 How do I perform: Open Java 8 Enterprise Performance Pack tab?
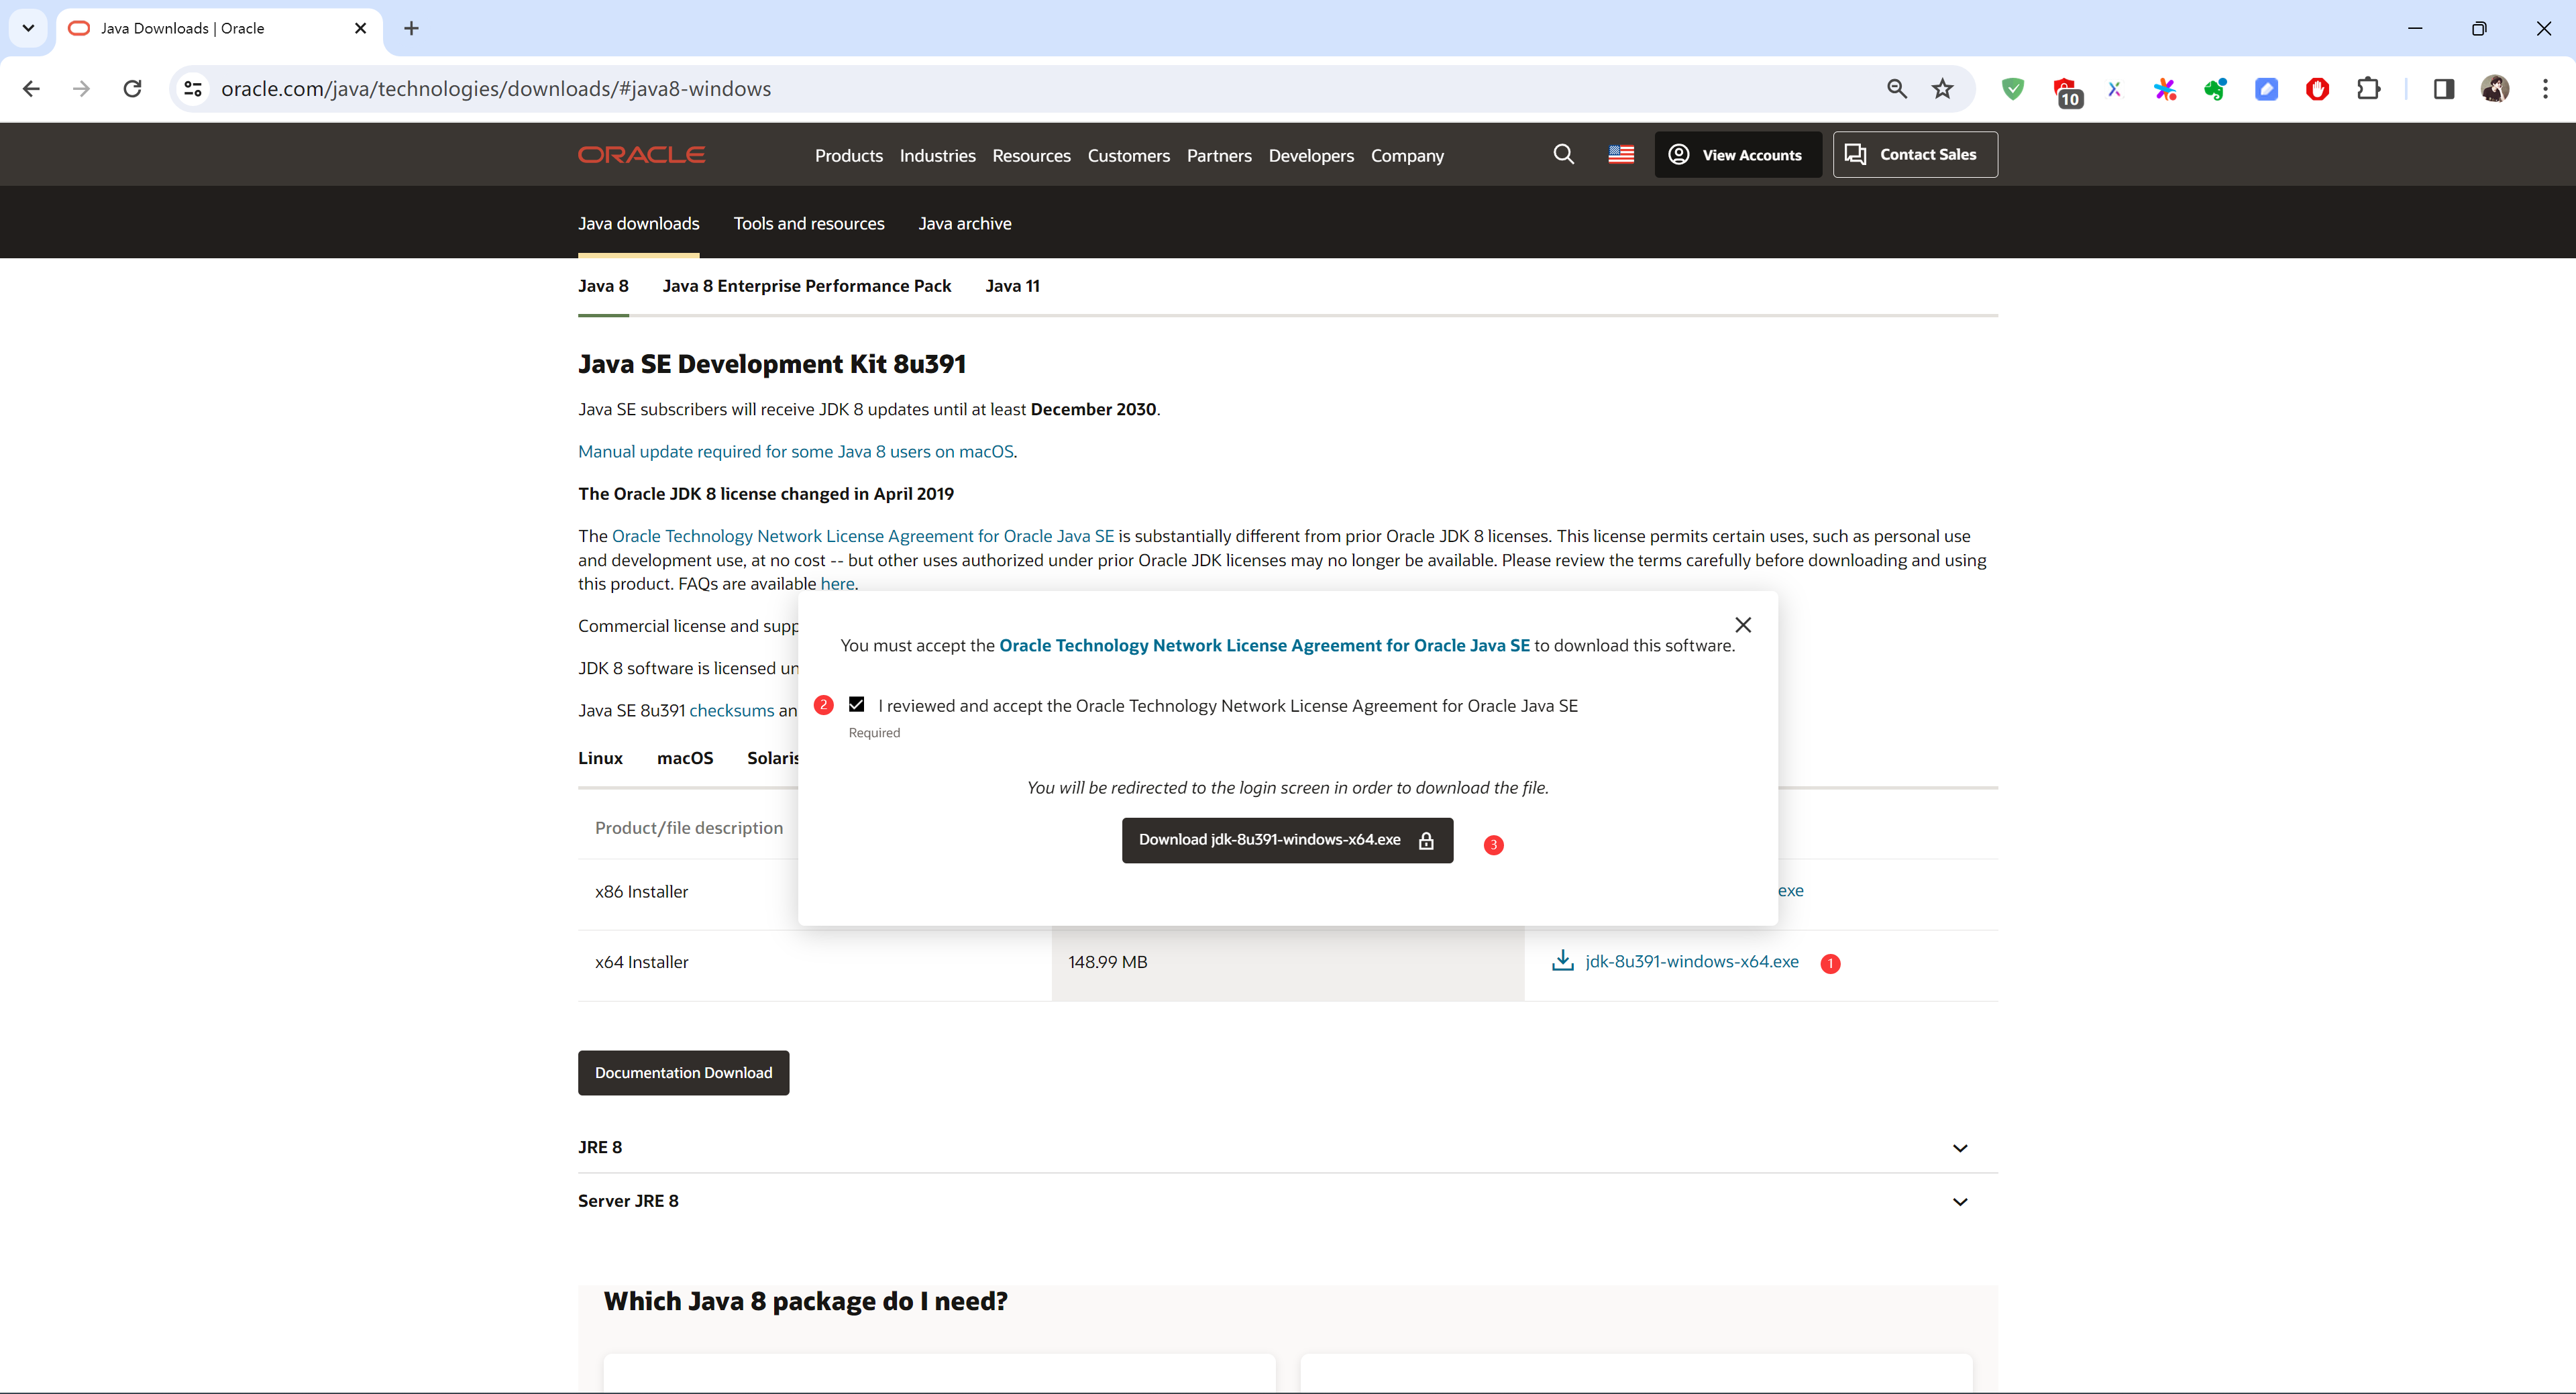coord(806,286)
